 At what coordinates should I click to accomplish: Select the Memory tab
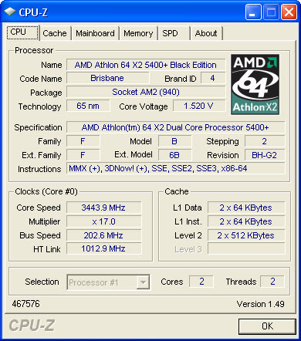tap(138, 33)
